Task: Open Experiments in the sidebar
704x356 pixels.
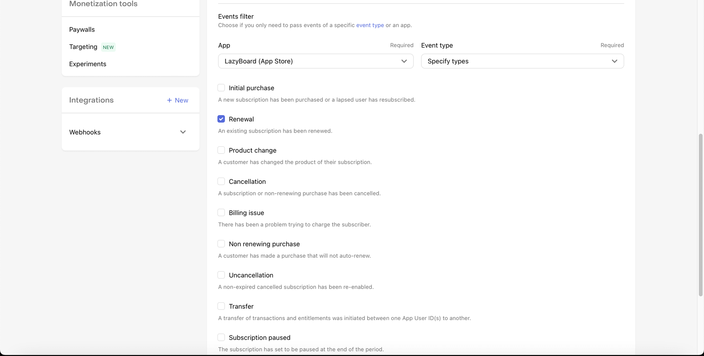Action: coord(88,64)
